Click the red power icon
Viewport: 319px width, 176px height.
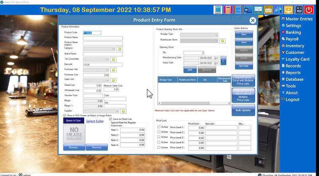coord(309,10)
